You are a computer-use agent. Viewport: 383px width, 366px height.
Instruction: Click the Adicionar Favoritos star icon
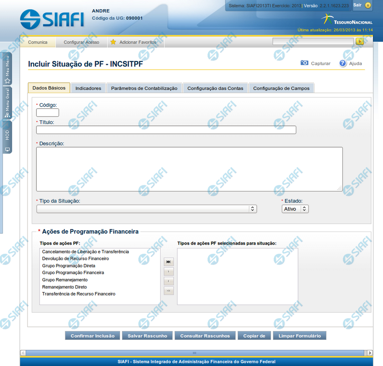[x=113, y=42]
